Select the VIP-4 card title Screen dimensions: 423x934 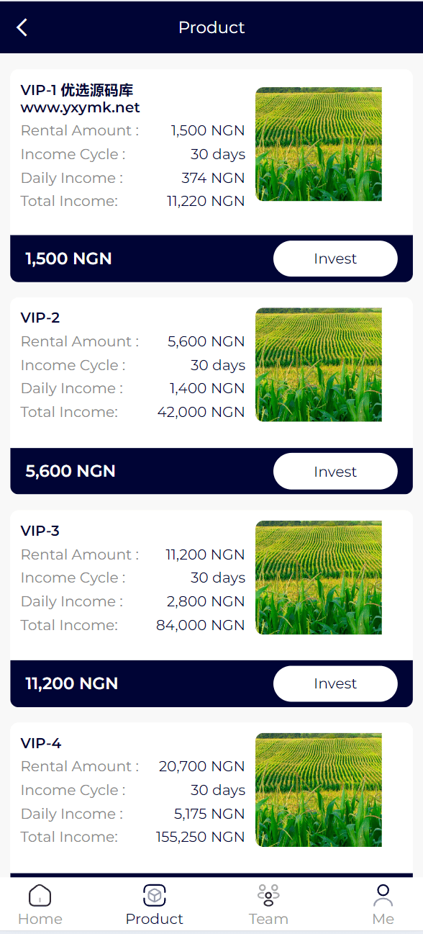point(41,743)
